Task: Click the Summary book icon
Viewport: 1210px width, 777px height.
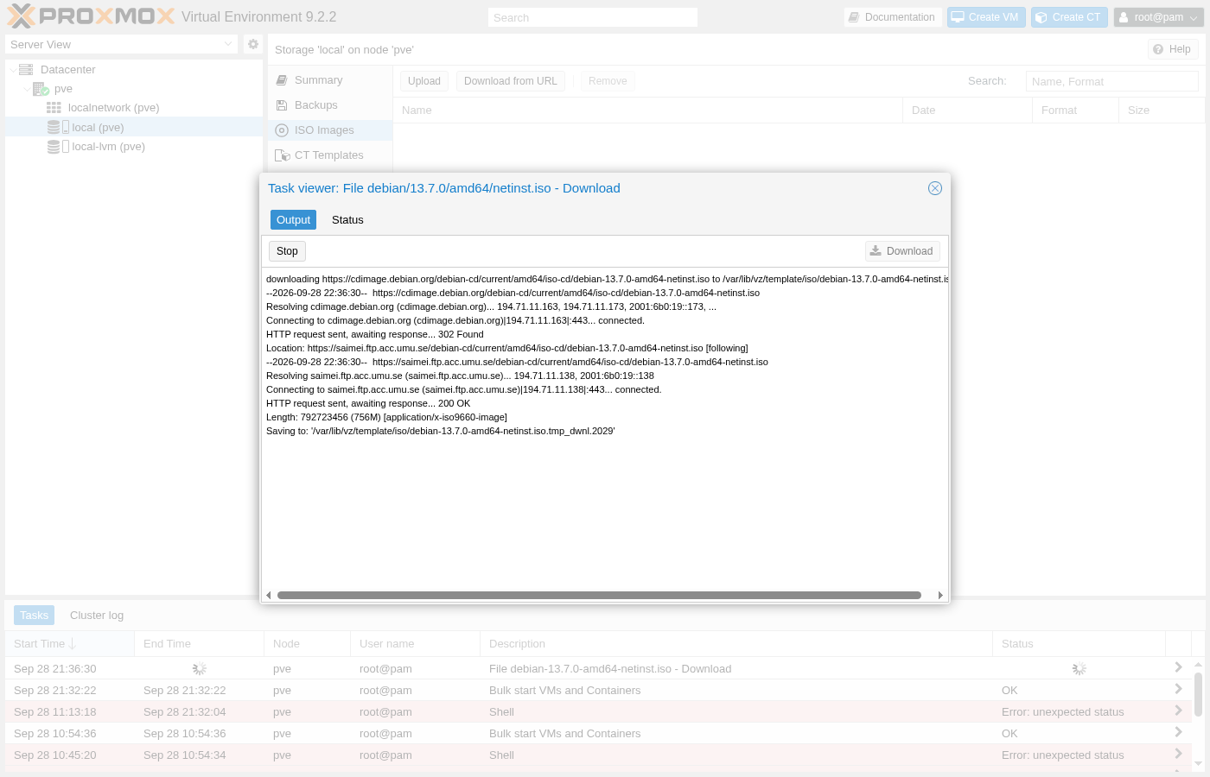Action: [x=282, y=80]
